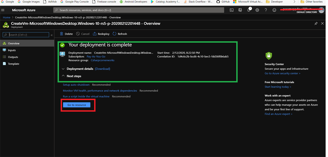
Task: Open the Stack Overflow bookmark
Action: pyautogui.click(x=198, y=2)
